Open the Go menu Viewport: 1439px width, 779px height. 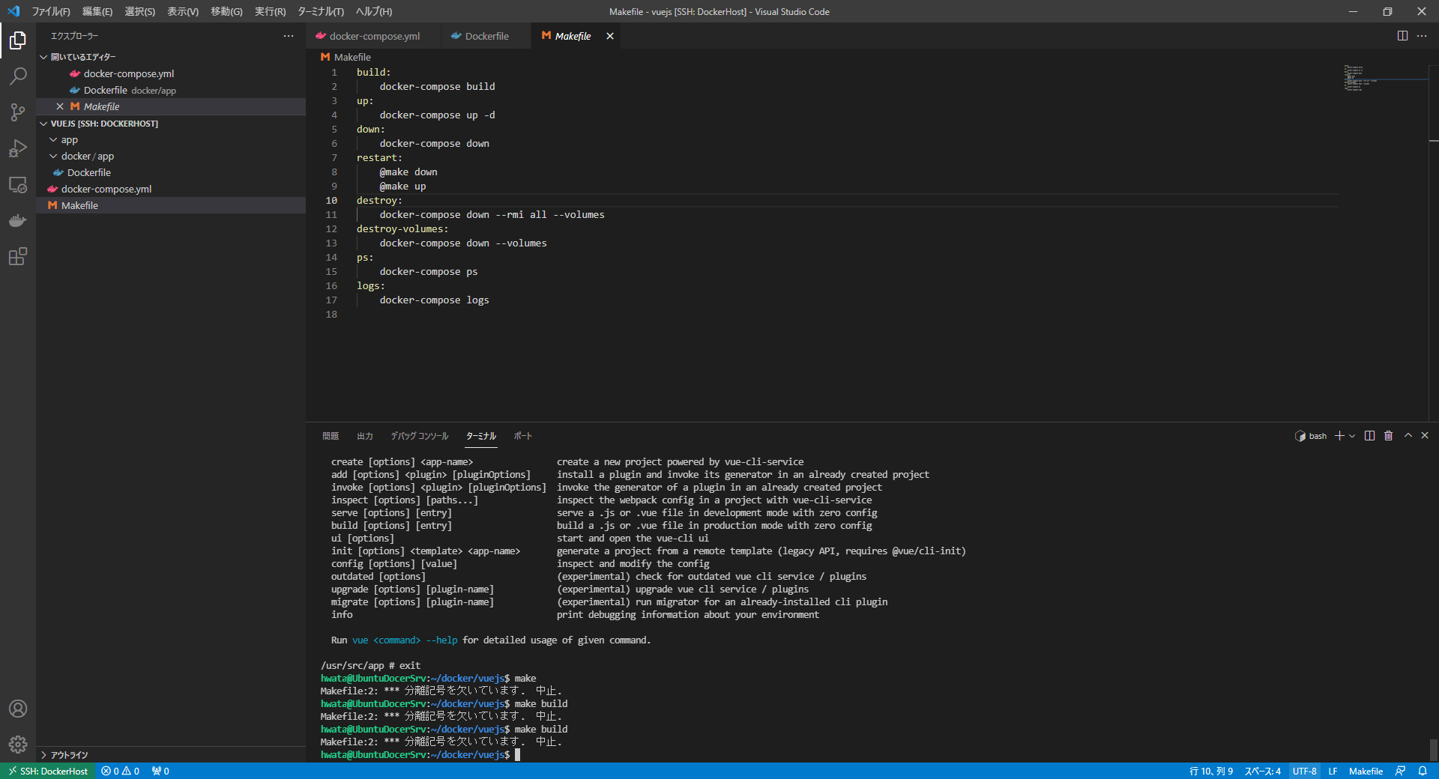tap(227, 11)
